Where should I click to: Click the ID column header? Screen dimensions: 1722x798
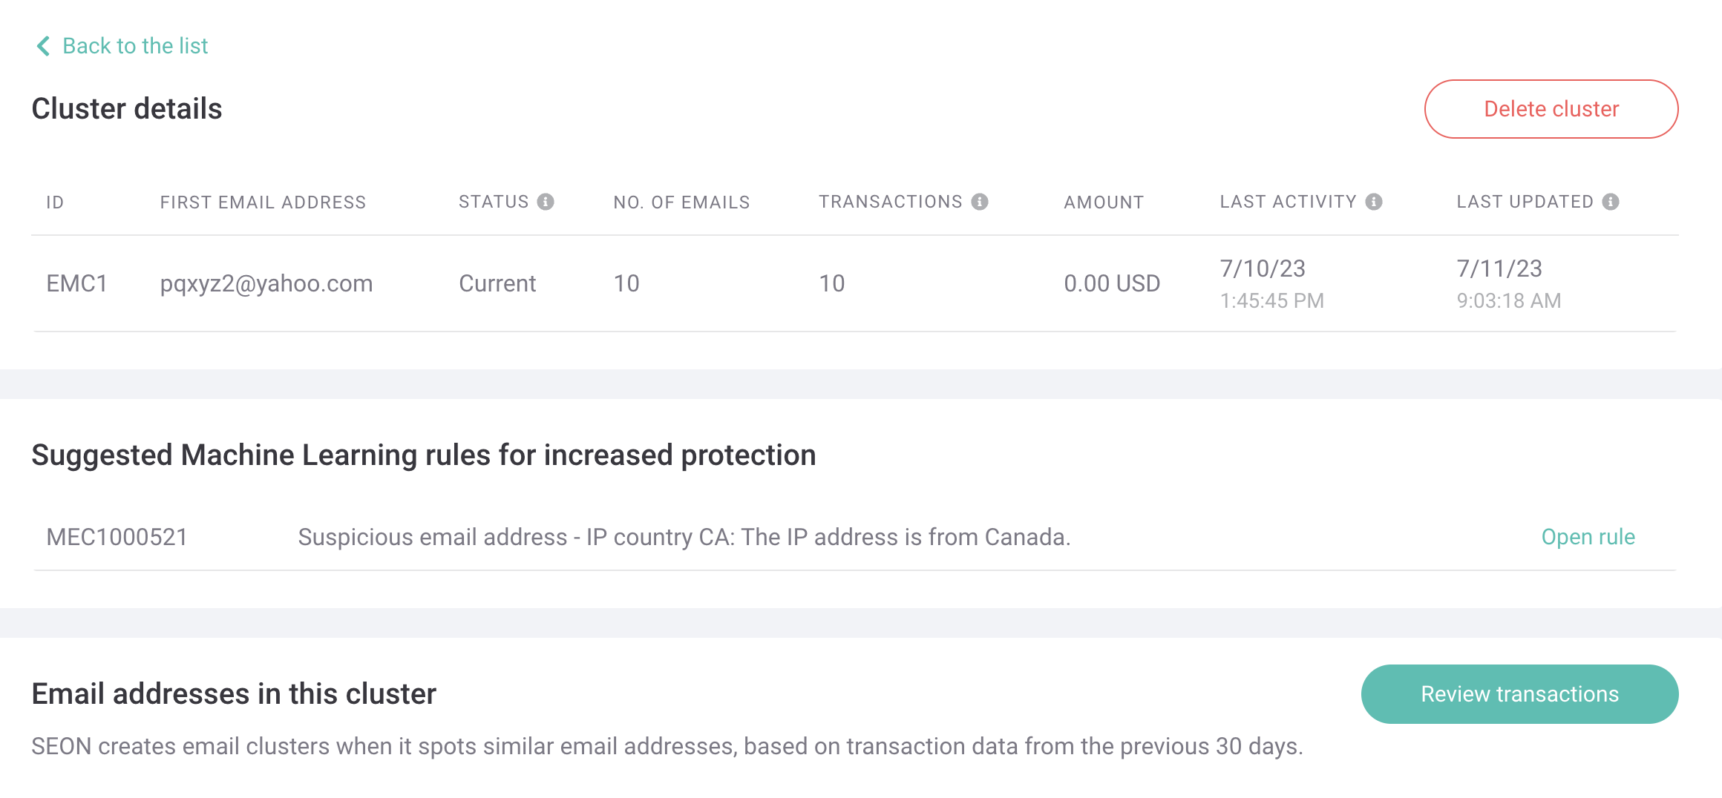click(55, 202)
